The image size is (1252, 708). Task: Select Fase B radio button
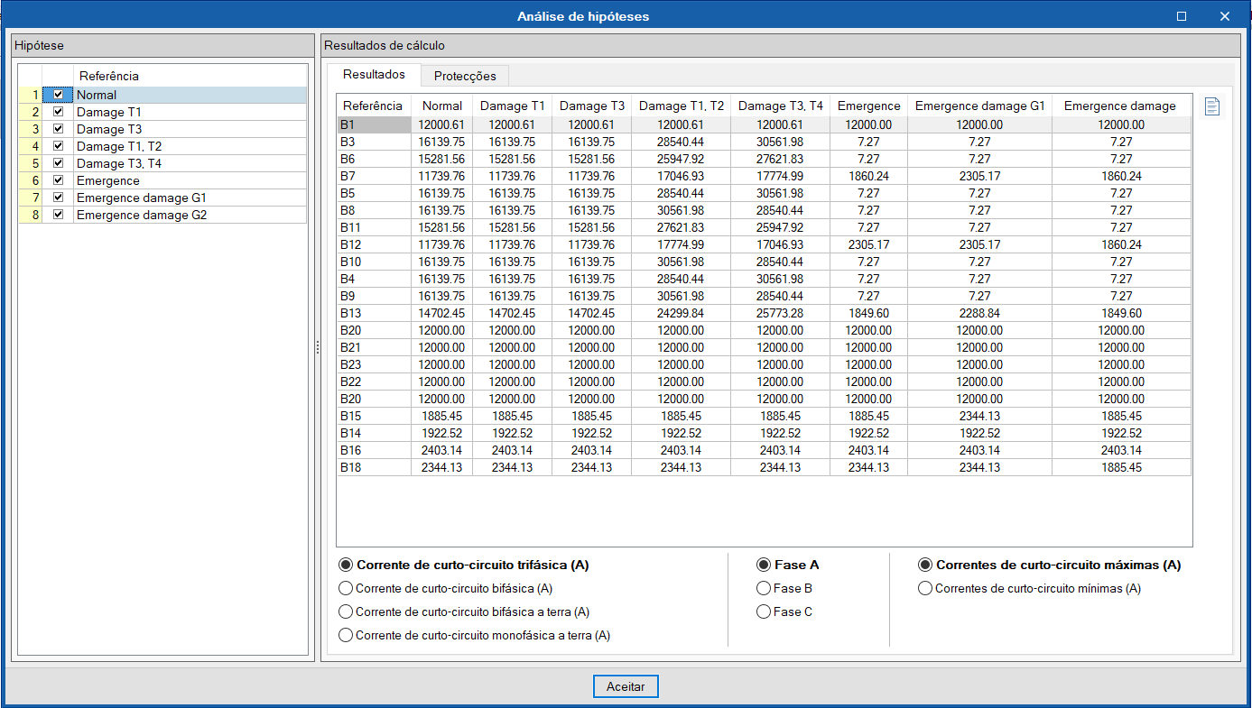pyautogui.click(x=764, y=589)
